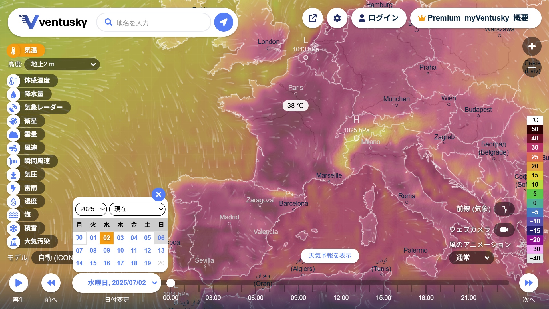Image resolution: width=549 pixels, height=309 pixels.
Task: Select calendar date 06
Action: pos(161,238)
